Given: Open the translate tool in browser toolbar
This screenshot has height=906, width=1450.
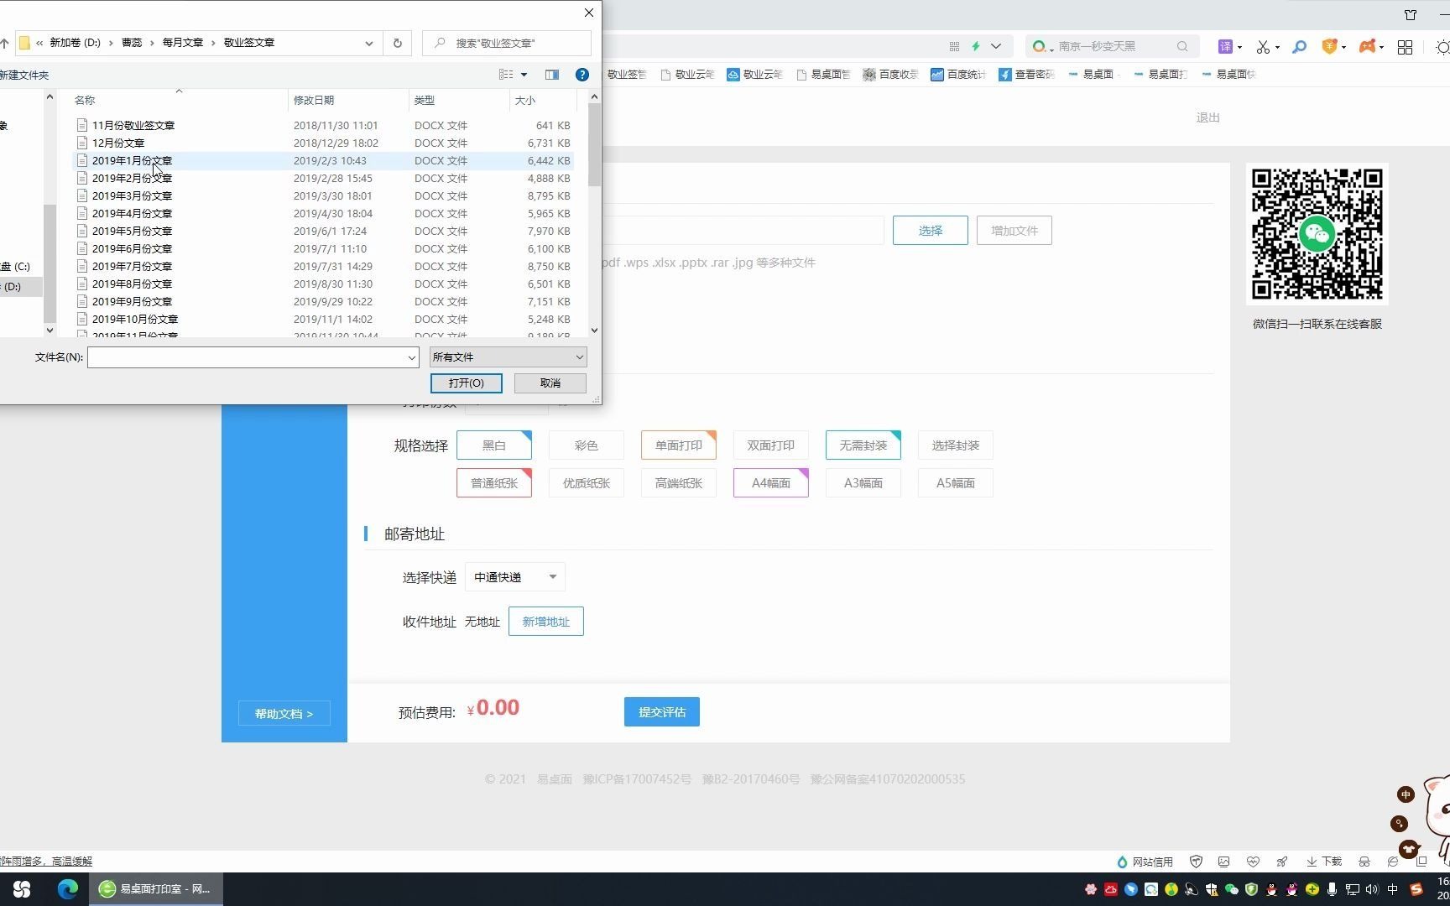Looking at the screenshot, I should [x=1224, y=47].
